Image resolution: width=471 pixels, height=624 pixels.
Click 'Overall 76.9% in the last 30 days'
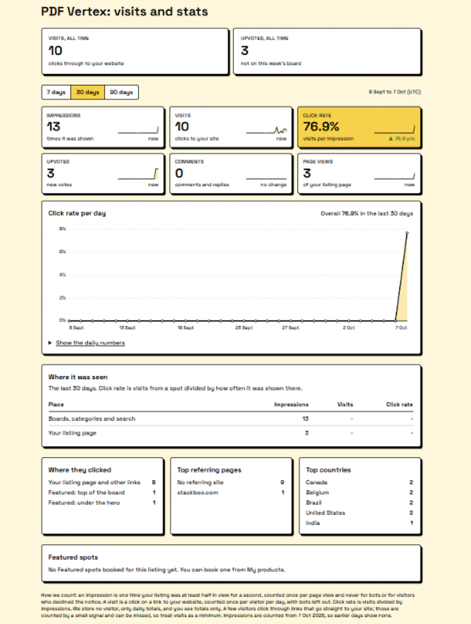pos(367,214)
